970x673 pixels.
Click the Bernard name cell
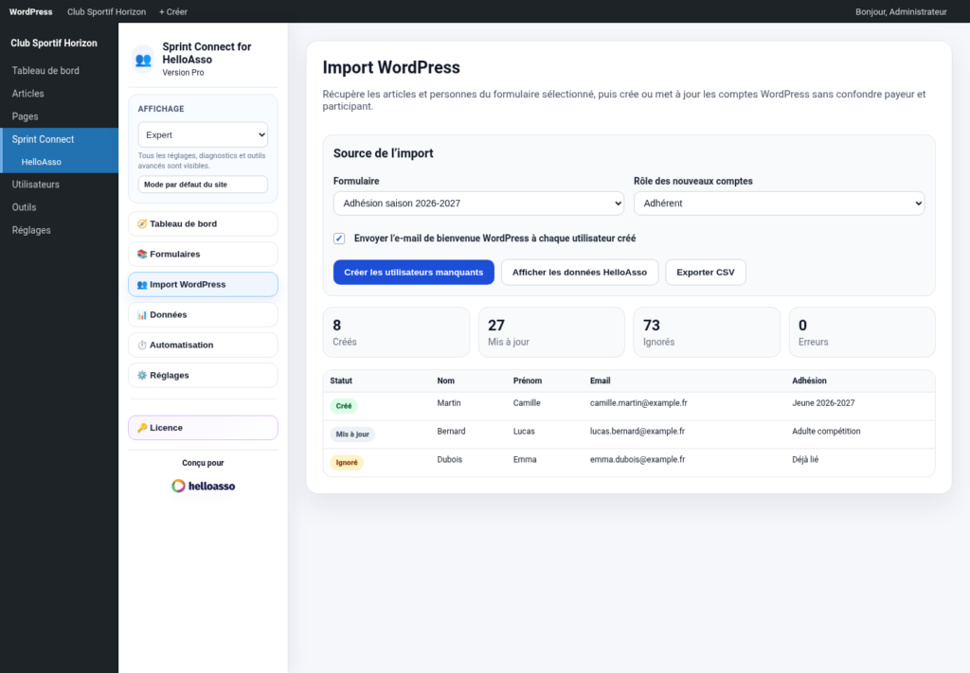tap(451, 432)
